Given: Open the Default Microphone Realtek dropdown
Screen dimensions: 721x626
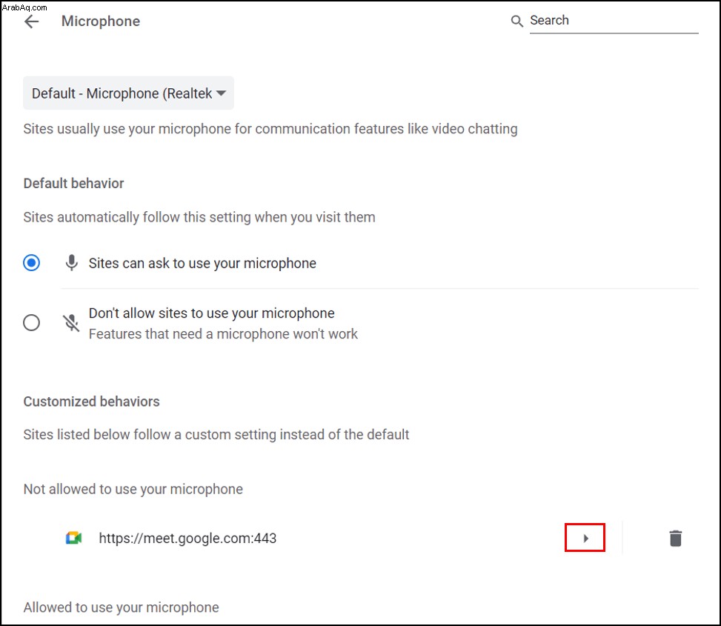Looking at the screenshot, I should [128, 93].
